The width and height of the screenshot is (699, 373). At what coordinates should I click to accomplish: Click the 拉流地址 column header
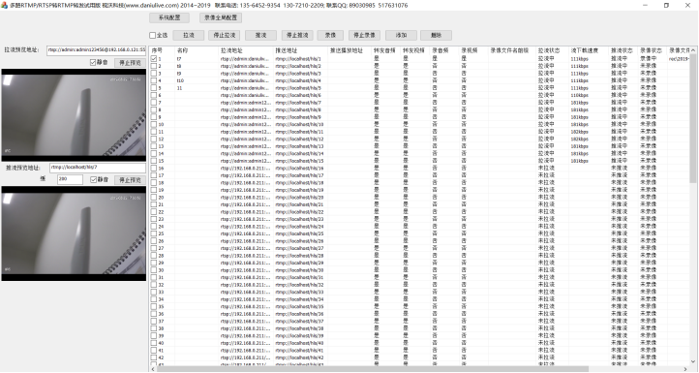[246, 50]
